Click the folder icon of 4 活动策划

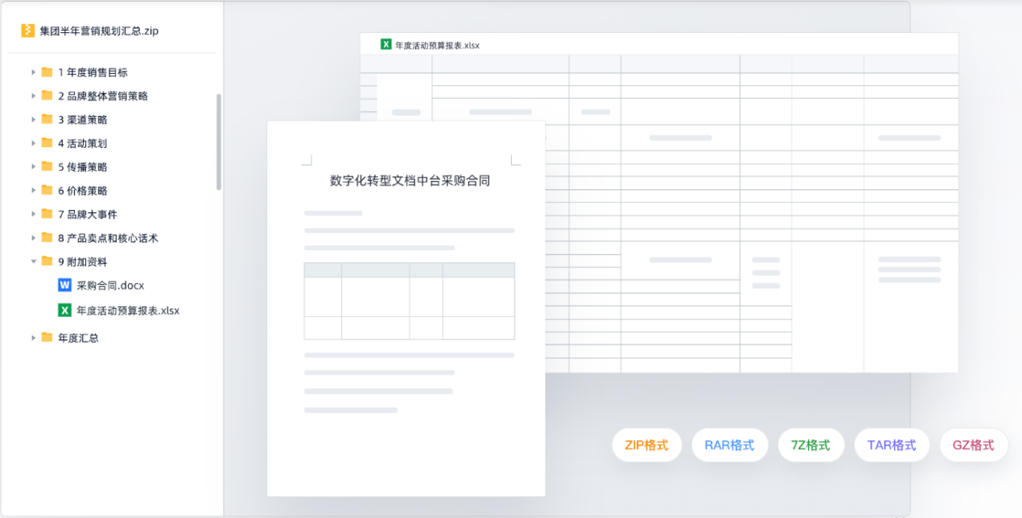(x=47, y=143)
